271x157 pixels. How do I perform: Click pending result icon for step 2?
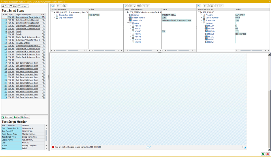(44, 20)
